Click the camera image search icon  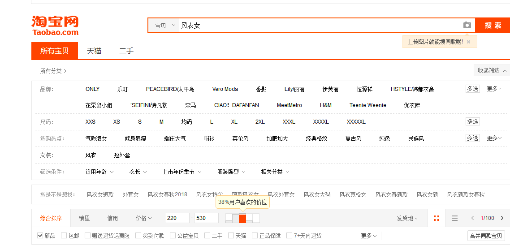pyautogui.click(x=467, y=25)
